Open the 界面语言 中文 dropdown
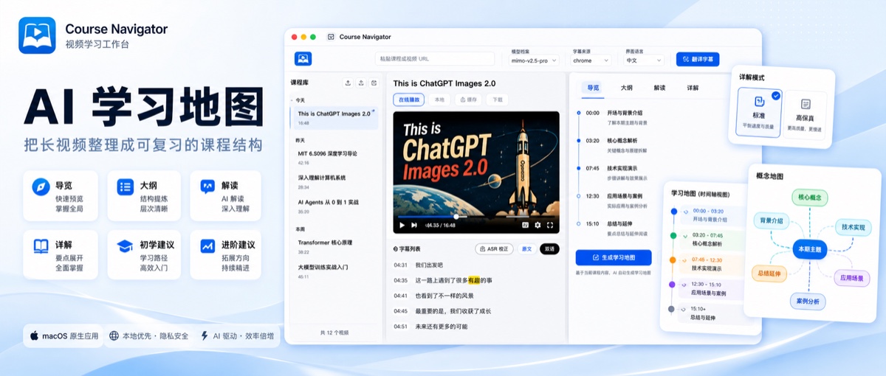Viewport: 886px width, 376px height. [644, 60]
